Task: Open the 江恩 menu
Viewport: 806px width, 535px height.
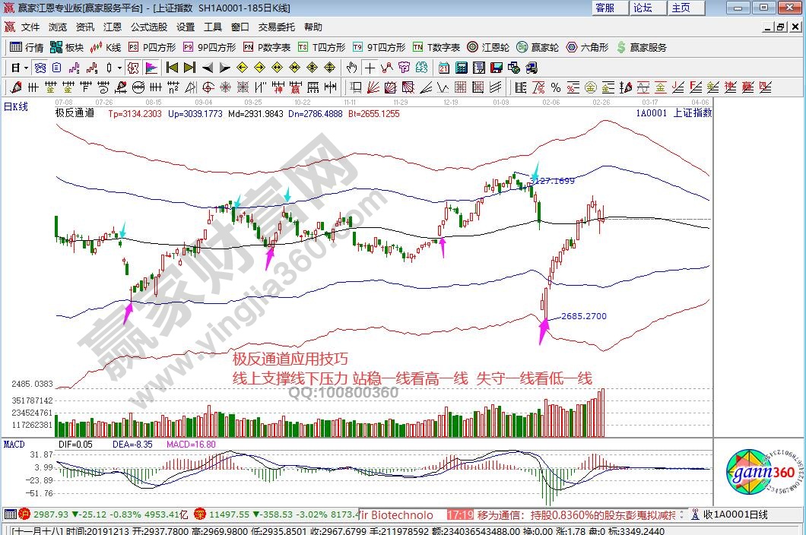Action: tap(113, 27)
